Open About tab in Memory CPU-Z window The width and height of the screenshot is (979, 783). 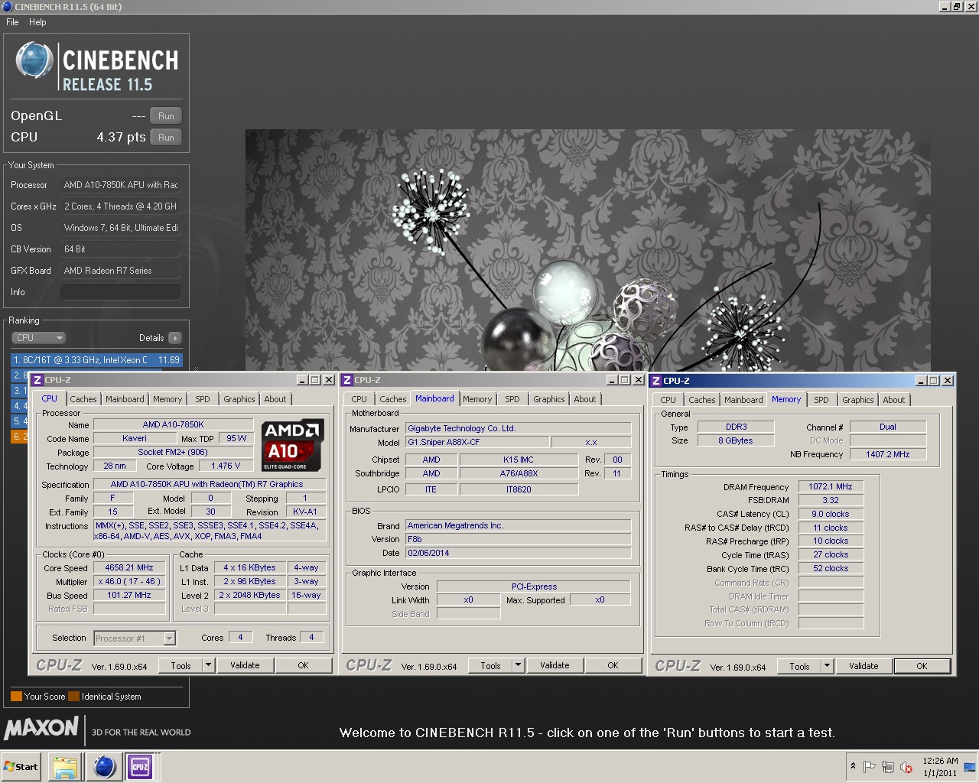tap(894, 400)
